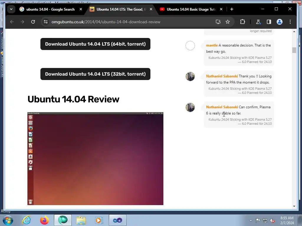
Task: Switch to the ubuntu 14.04 Google Search tab
Action: tap(50, 9)
